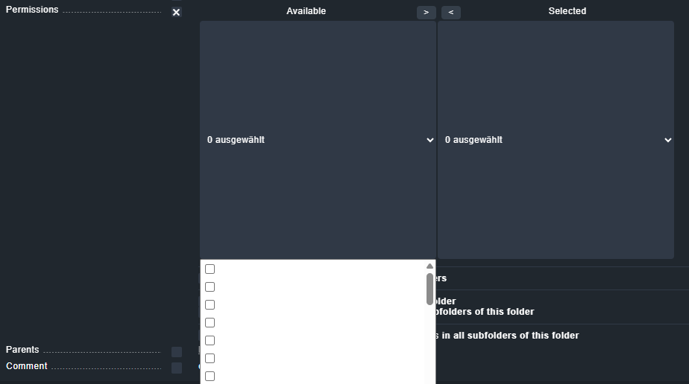The image size is (689, 384).
Task: Click the Parents field label
Action: (22, 350)
